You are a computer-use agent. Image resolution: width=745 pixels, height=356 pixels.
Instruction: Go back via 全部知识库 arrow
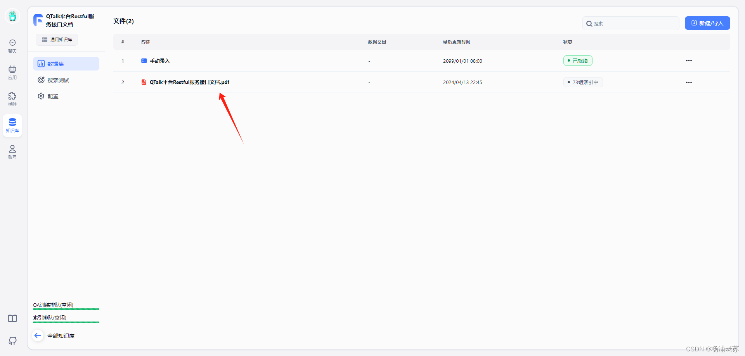pyautogui.click(x=38, y=335)
